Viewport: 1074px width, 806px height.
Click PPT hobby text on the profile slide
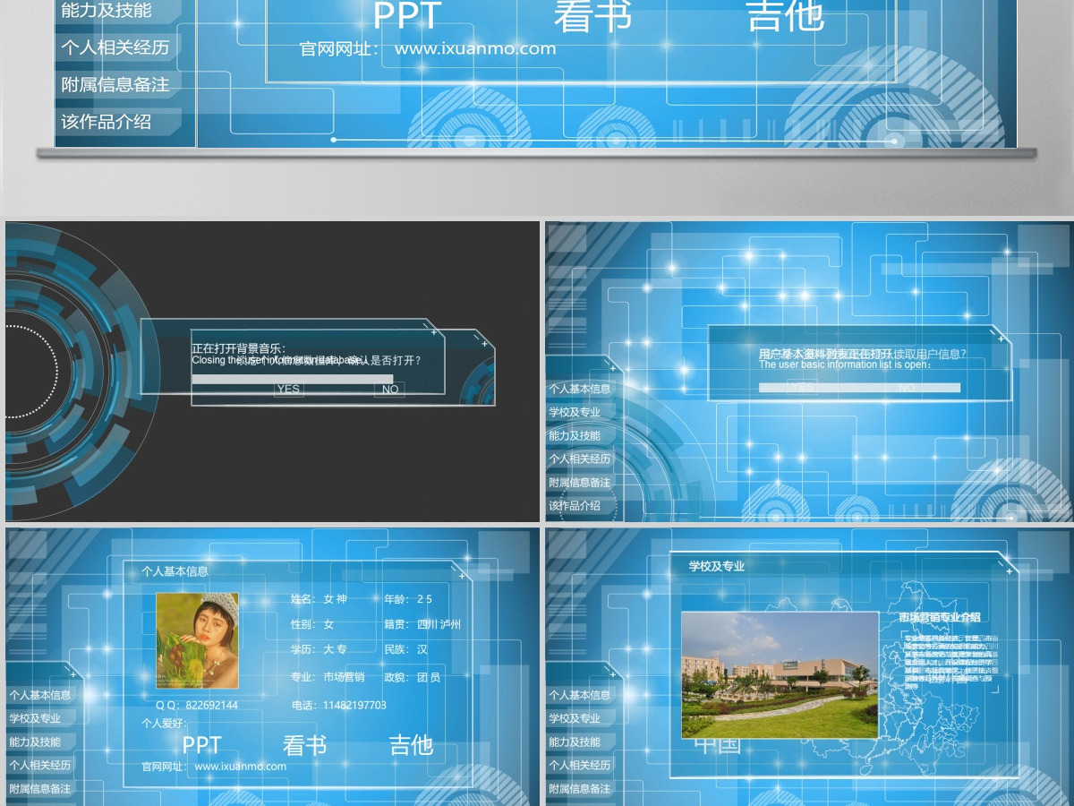pos(201,746)
